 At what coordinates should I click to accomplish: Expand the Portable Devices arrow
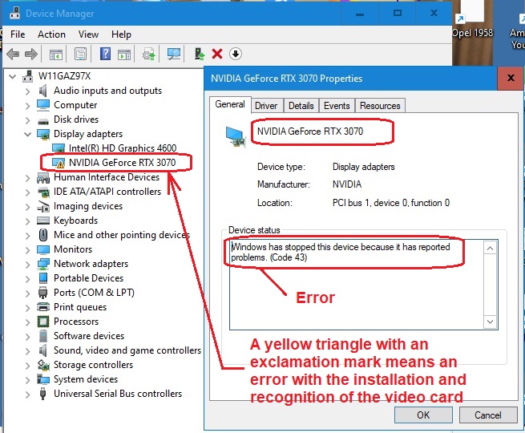pos(28,278)
